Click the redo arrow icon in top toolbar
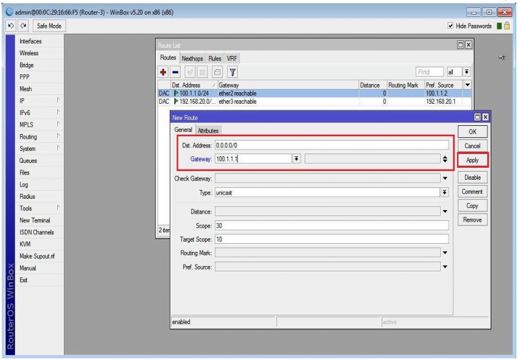 coord(23,26)
